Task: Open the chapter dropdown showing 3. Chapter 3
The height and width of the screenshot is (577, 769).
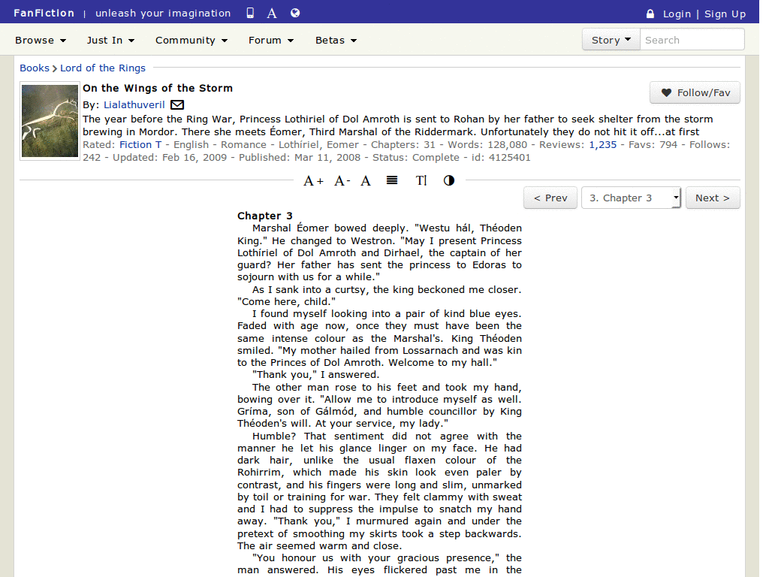Action: point(631,198)
